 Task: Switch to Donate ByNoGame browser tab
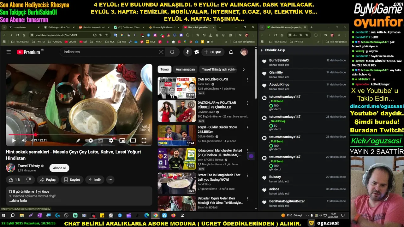(163, 27)
